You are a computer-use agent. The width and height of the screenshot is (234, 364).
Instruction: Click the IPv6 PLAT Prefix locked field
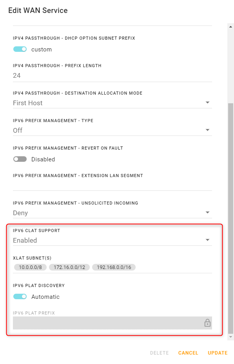point(112,323)
